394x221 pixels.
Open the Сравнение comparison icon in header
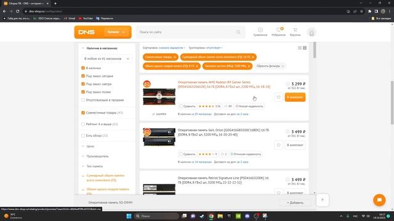pyautogui.click(x=260, y=32)
